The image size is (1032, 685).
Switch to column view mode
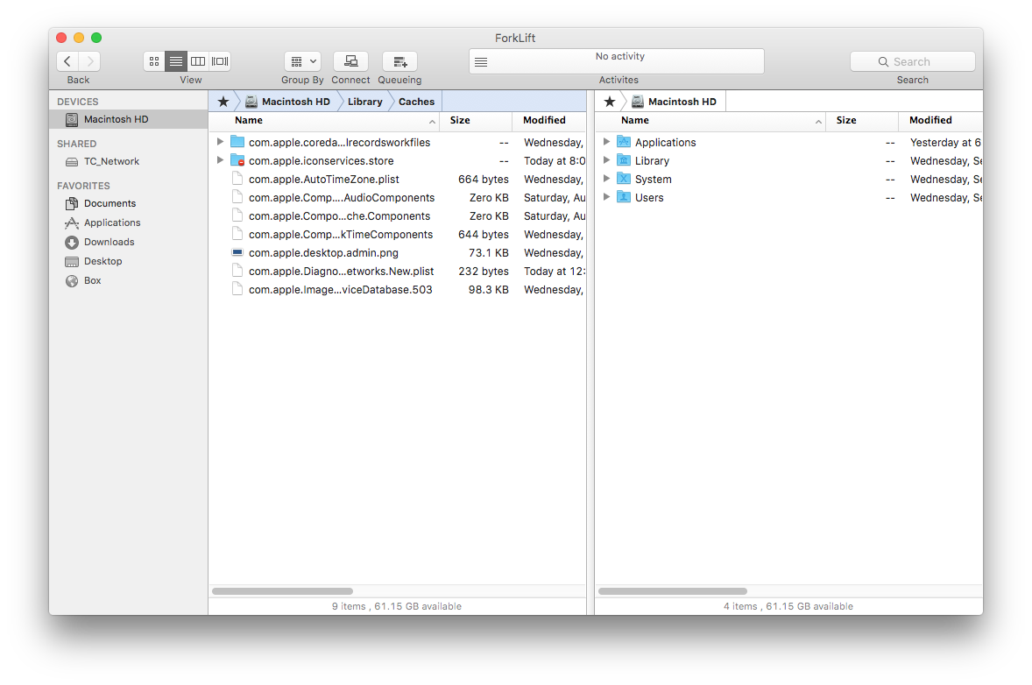point(197,61)
